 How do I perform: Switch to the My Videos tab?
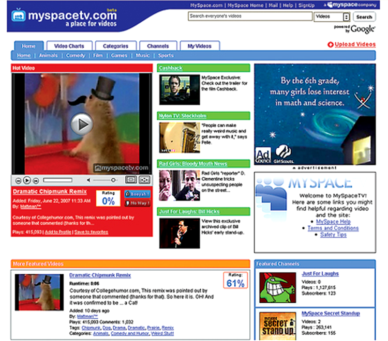(x=200, y=46)
